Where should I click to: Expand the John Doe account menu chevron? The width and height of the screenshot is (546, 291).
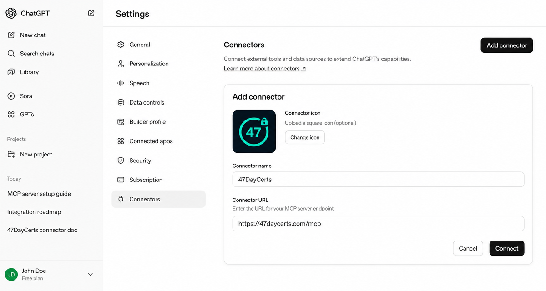(90, 274)
